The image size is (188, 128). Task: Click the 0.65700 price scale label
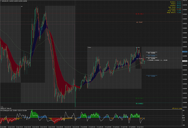pyautogui.click(x=185, y=5)
